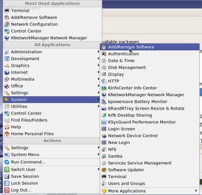Click the KSysGuard Performance Monitor icon
This screenshot has width=202, height=195.
click(104, 122)
